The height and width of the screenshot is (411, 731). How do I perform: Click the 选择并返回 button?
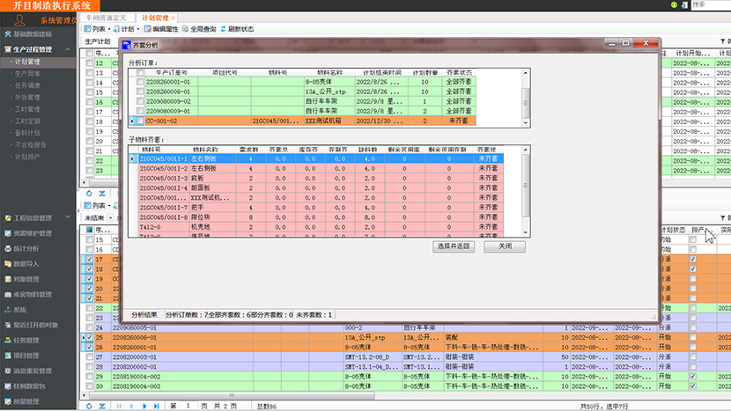(454, 246)
